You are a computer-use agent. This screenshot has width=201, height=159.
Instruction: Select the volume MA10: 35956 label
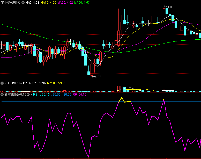click(x=56, y=83)
